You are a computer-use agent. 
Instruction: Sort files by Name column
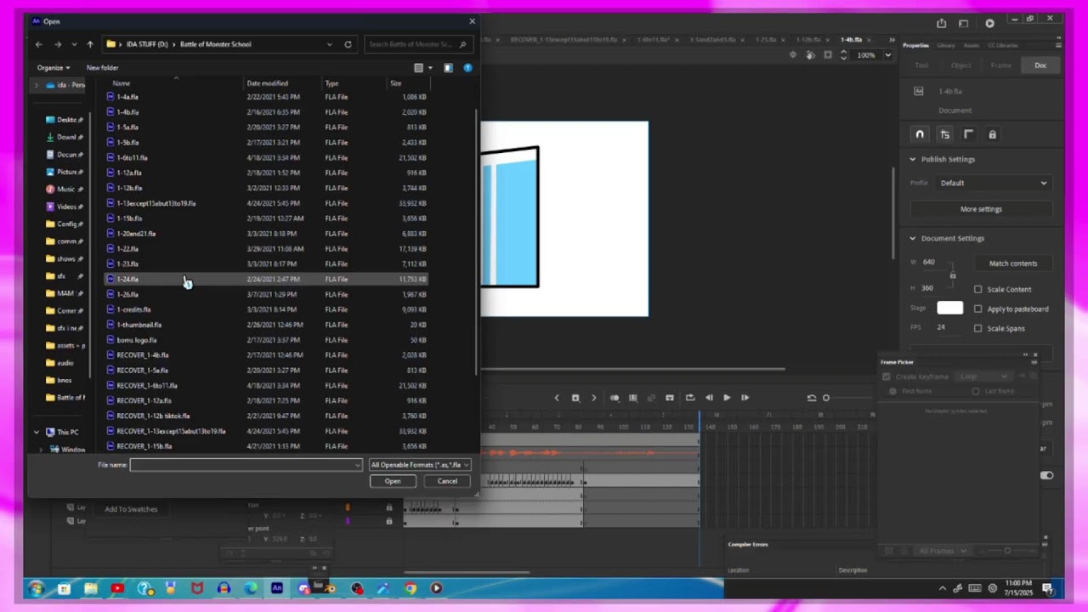coord(122,83)
